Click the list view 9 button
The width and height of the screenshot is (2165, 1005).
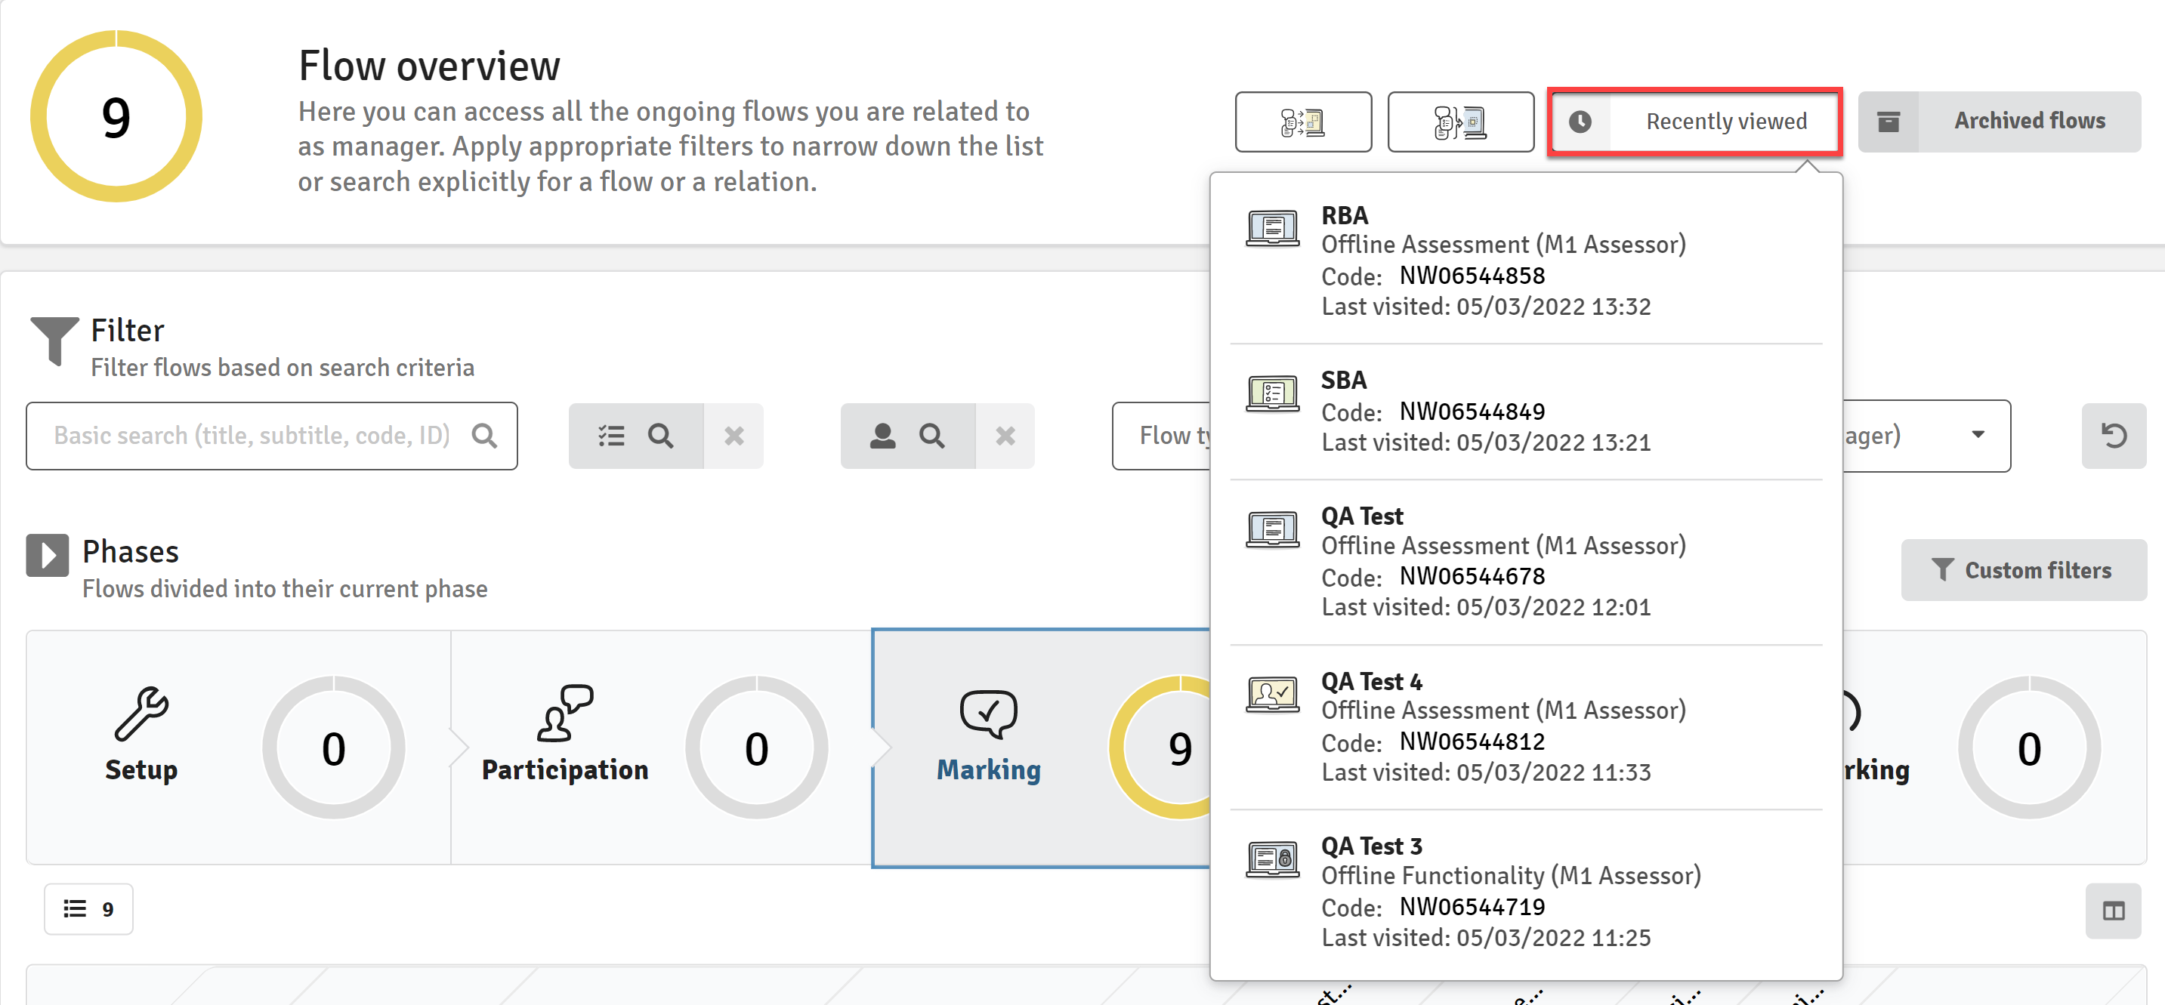[88, 908]
